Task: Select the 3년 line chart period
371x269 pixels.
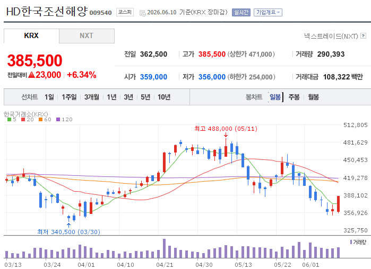Action: (x=128, y=97)
